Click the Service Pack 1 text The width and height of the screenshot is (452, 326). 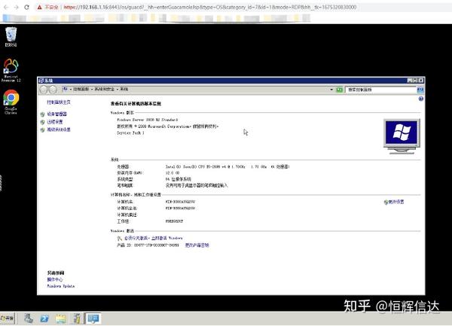(x=130, y=133)
